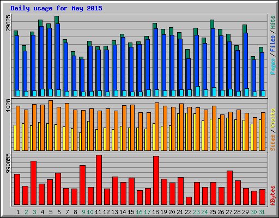The image size is (279, 218).
Task: Click the orange Visits bar for day 5
Action: [51, 125]
